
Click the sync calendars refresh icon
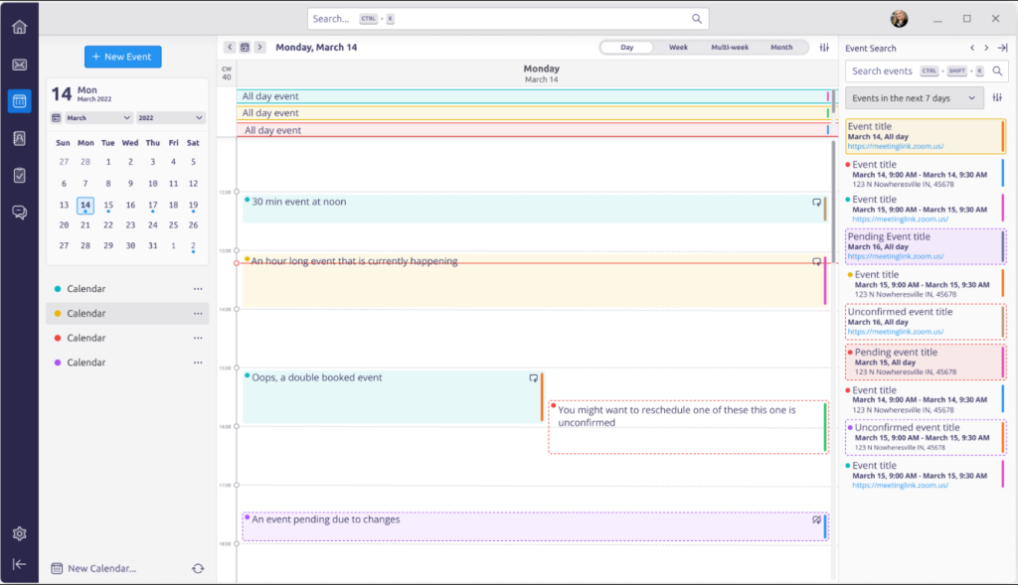coord(198,568)
